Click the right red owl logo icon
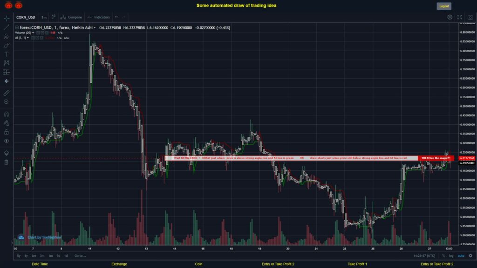 point(19,5)
